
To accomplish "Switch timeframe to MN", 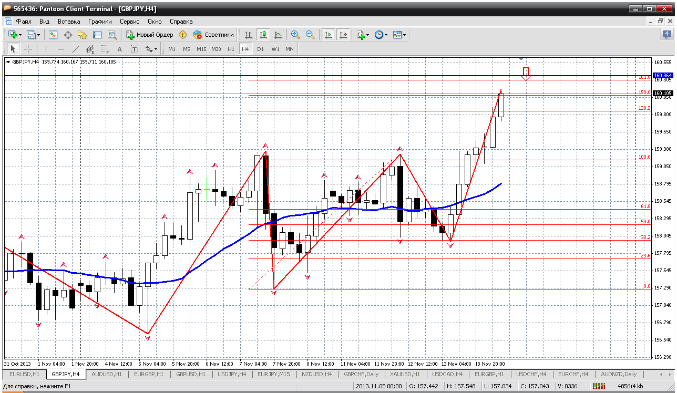I will pos(290,49).
